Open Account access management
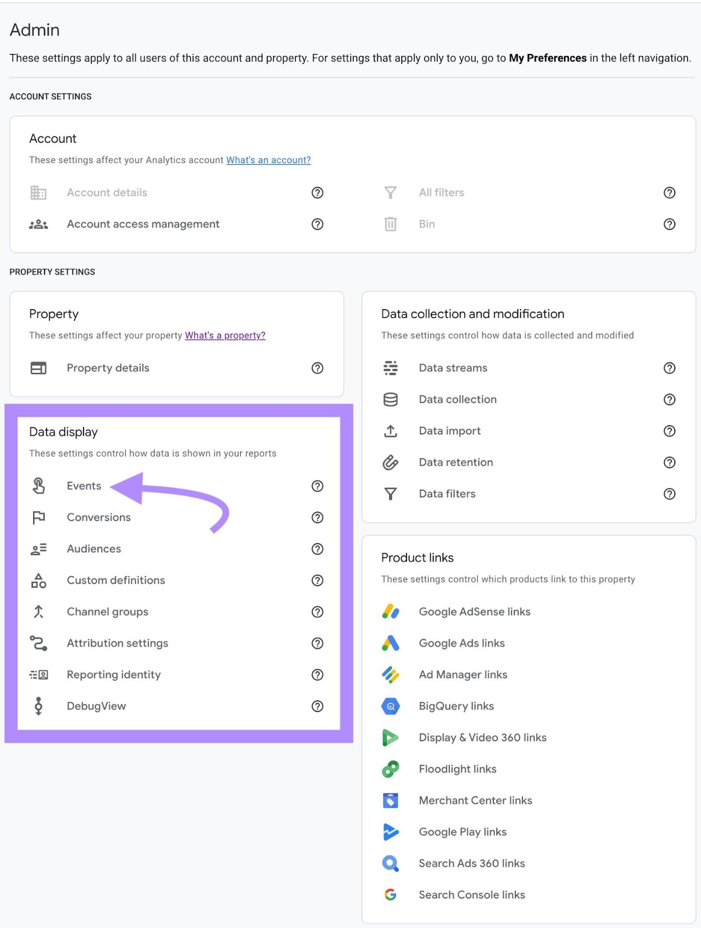This screenshot has height=928, width=701. (143, 224)
